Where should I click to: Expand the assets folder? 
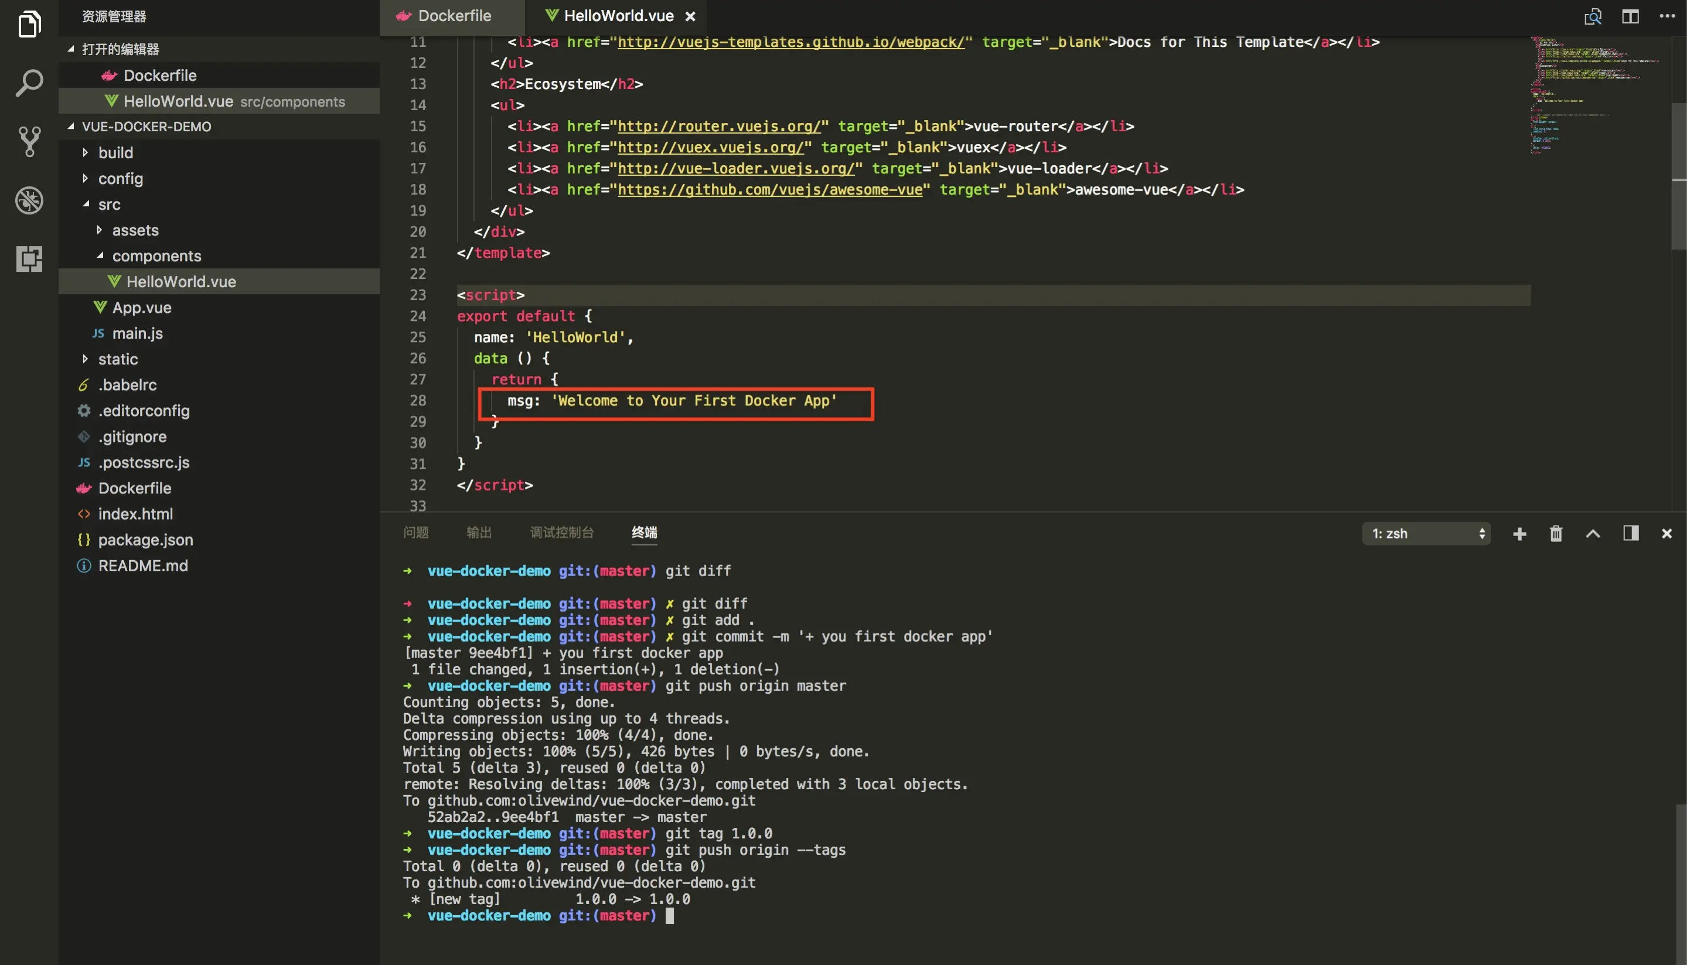point(98,230)
